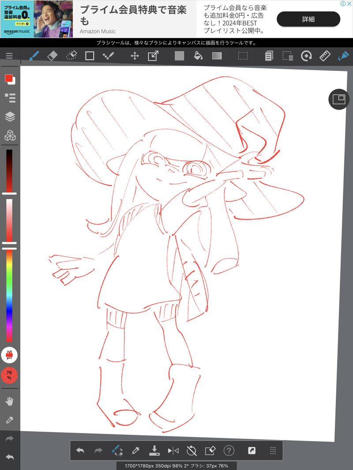The height and width of the screenshot is (470, 353).
Task: Click the ブラシツール tooltip description text
Action: 176,43
